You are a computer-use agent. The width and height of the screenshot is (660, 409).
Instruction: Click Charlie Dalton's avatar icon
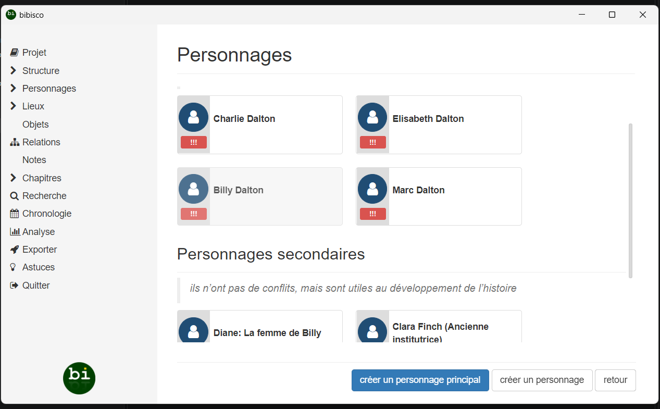(x=193, y=117)
